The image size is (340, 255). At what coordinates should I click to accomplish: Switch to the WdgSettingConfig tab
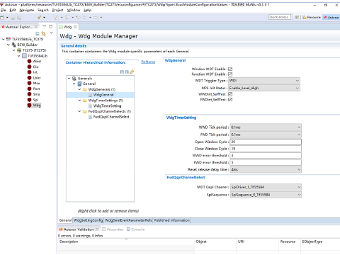pos(88,220)
